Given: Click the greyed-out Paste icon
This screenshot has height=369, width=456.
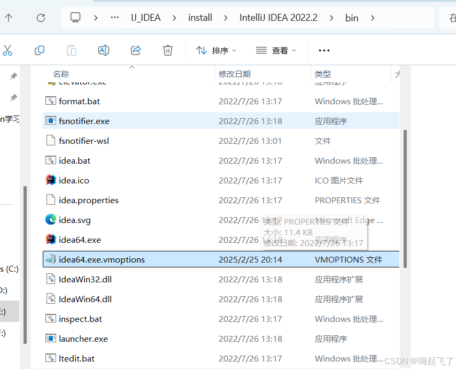Looking at the screenshot, I should coord(72,50).
